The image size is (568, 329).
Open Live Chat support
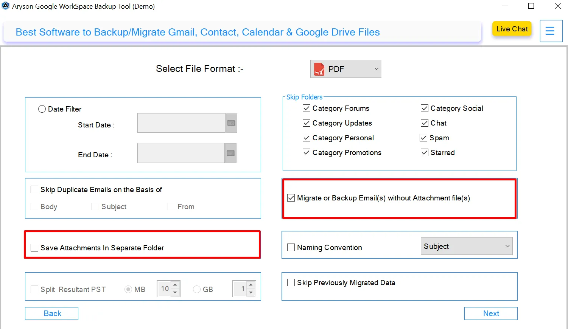(512, 29)
